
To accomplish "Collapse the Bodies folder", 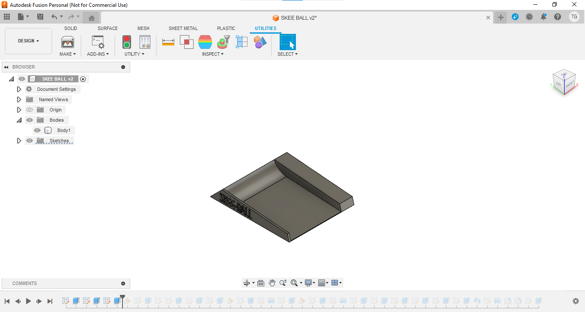I will coord(19,120).
